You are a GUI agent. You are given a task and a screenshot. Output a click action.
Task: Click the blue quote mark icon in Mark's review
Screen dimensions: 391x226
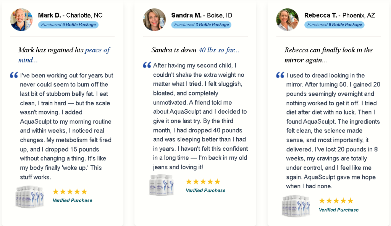14,75
